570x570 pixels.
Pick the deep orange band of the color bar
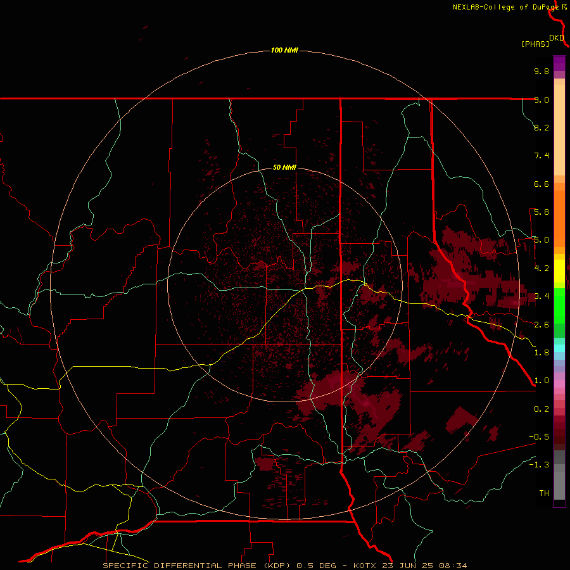pyautogui.click(x=559, y=218)
